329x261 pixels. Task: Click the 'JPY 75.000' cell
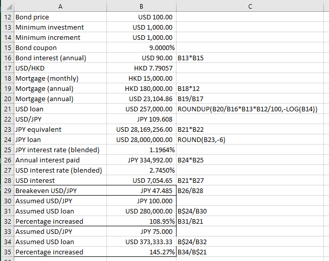[x=141, y=231]
